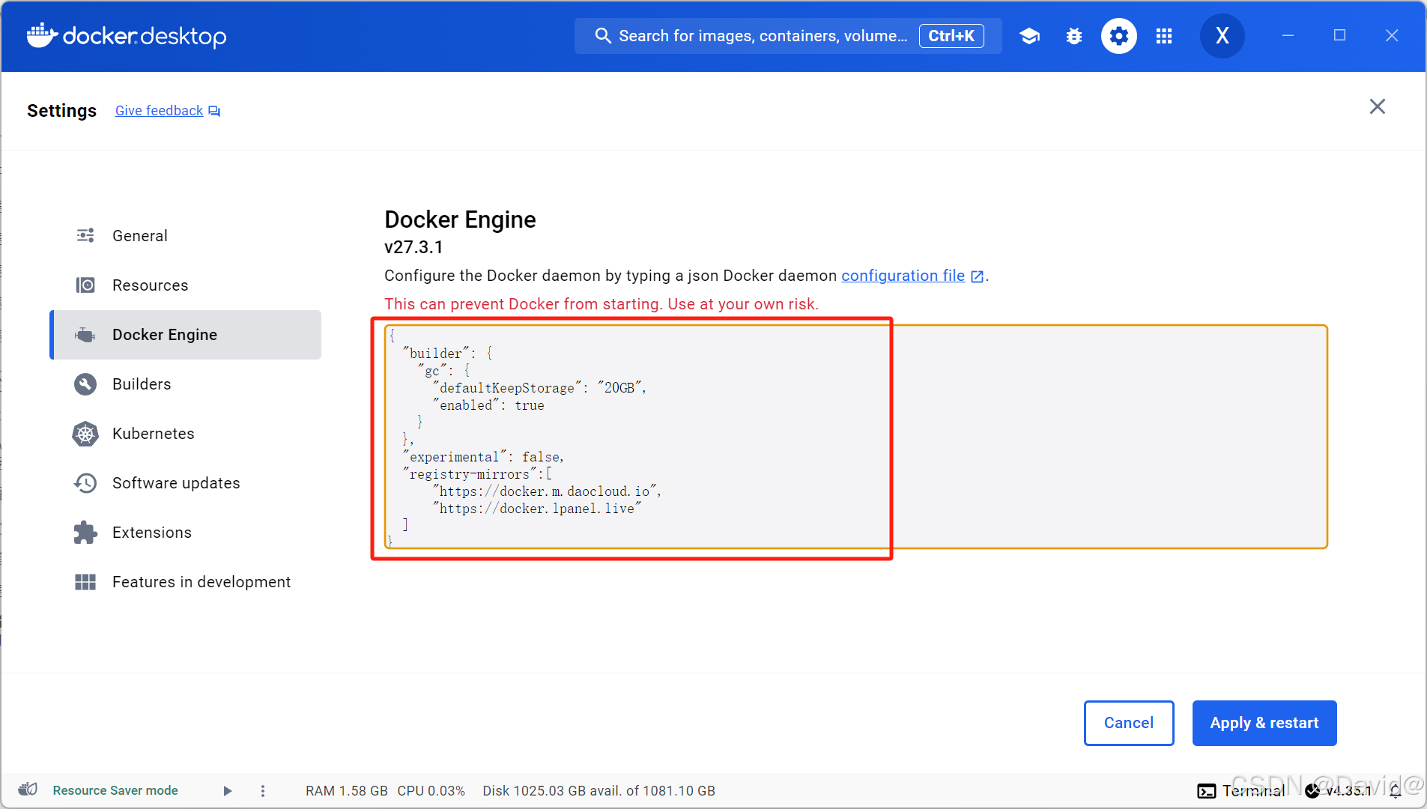Click the "enabled": true line in editor
This screenshot has width=1427, height=809.
pos(488,405)
